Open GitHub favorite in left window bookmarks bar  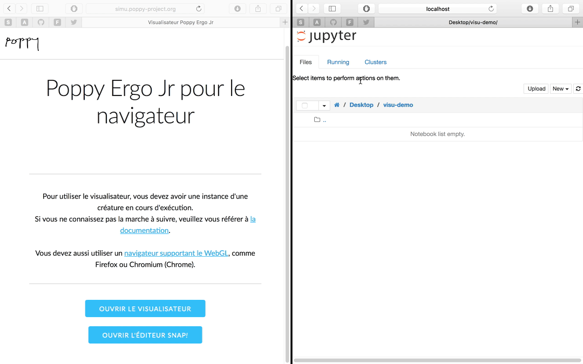[x=41, y=22]
